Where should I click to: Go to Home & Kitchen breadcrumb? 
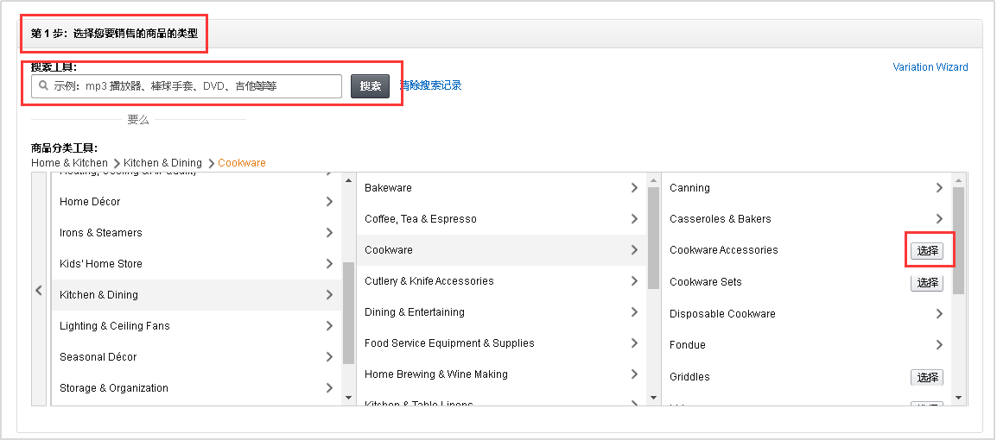[x=70, y=163]
